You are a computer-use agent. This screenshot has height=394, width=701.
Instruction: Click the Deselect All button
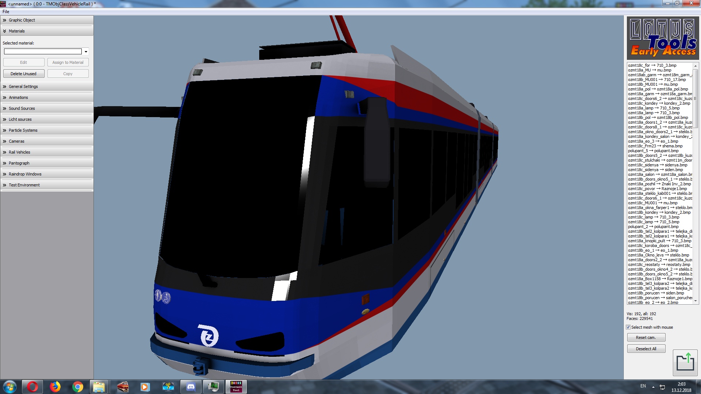pos(646,349)
